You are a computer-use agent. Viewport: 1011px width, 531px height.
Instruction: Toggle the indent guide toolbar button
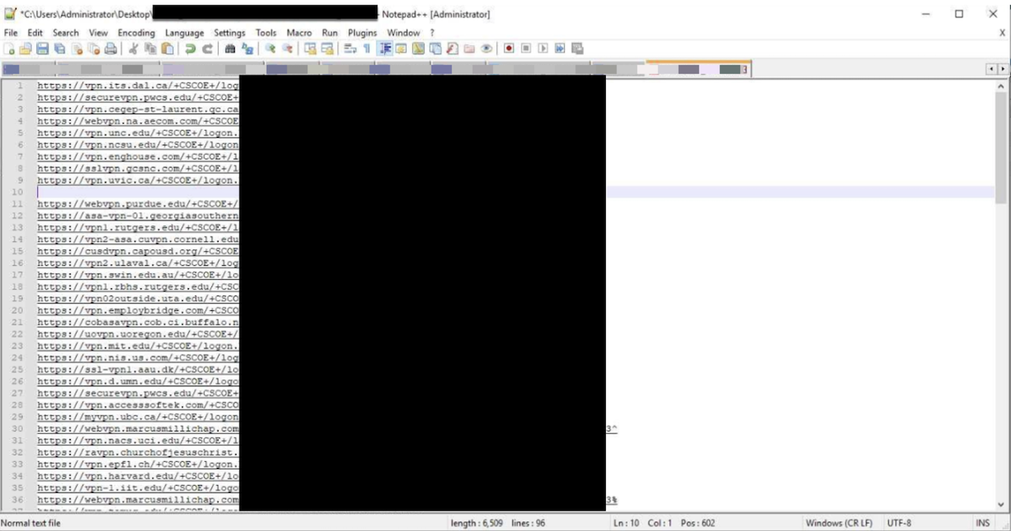pos(384,48)
